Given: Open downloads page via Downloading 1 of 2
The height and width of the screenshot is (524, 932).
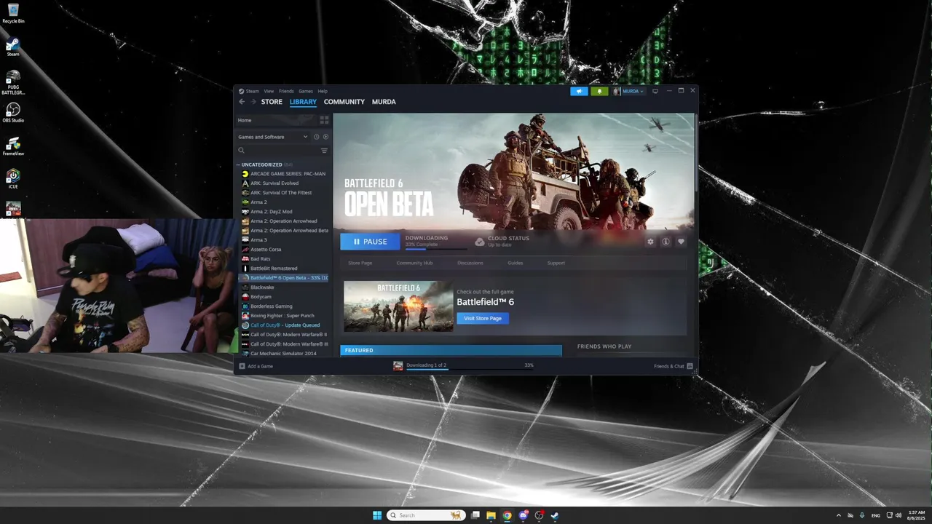Looking at the screenshot, I should 427,365.
